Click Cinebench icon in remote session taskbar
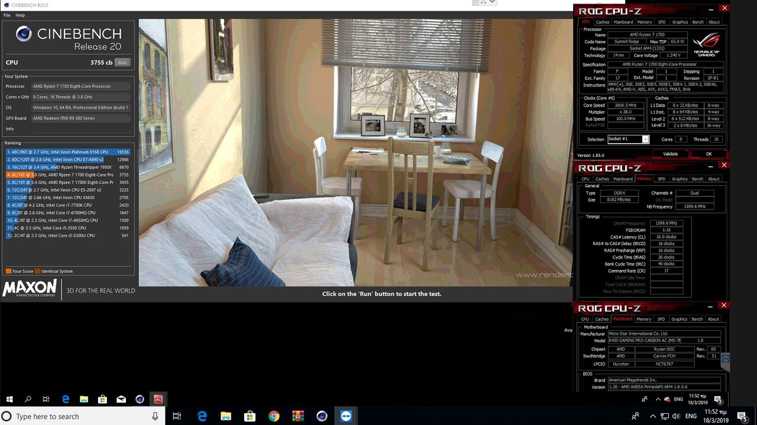 click(140, 399)
